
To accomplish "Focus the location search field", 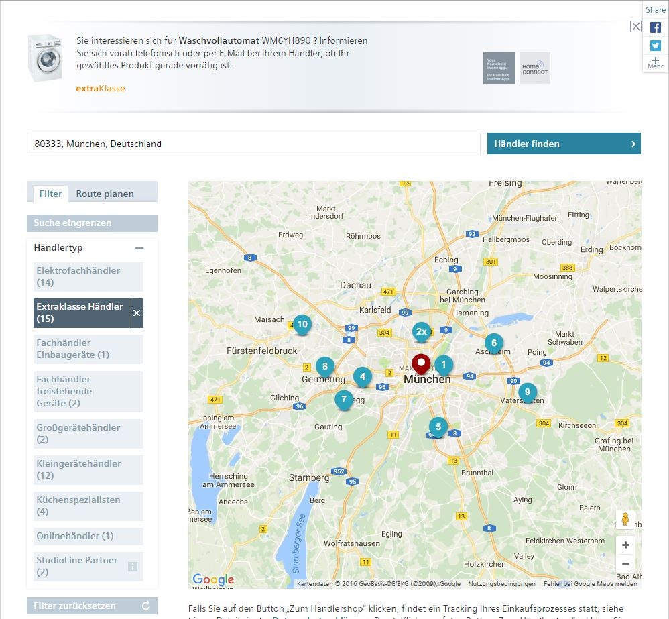I will coord(253,144).
